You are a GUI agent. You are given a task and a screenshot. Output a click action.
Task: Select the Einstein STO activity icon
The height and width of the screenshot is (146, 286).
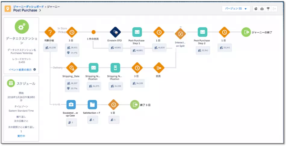coord(115,32)
